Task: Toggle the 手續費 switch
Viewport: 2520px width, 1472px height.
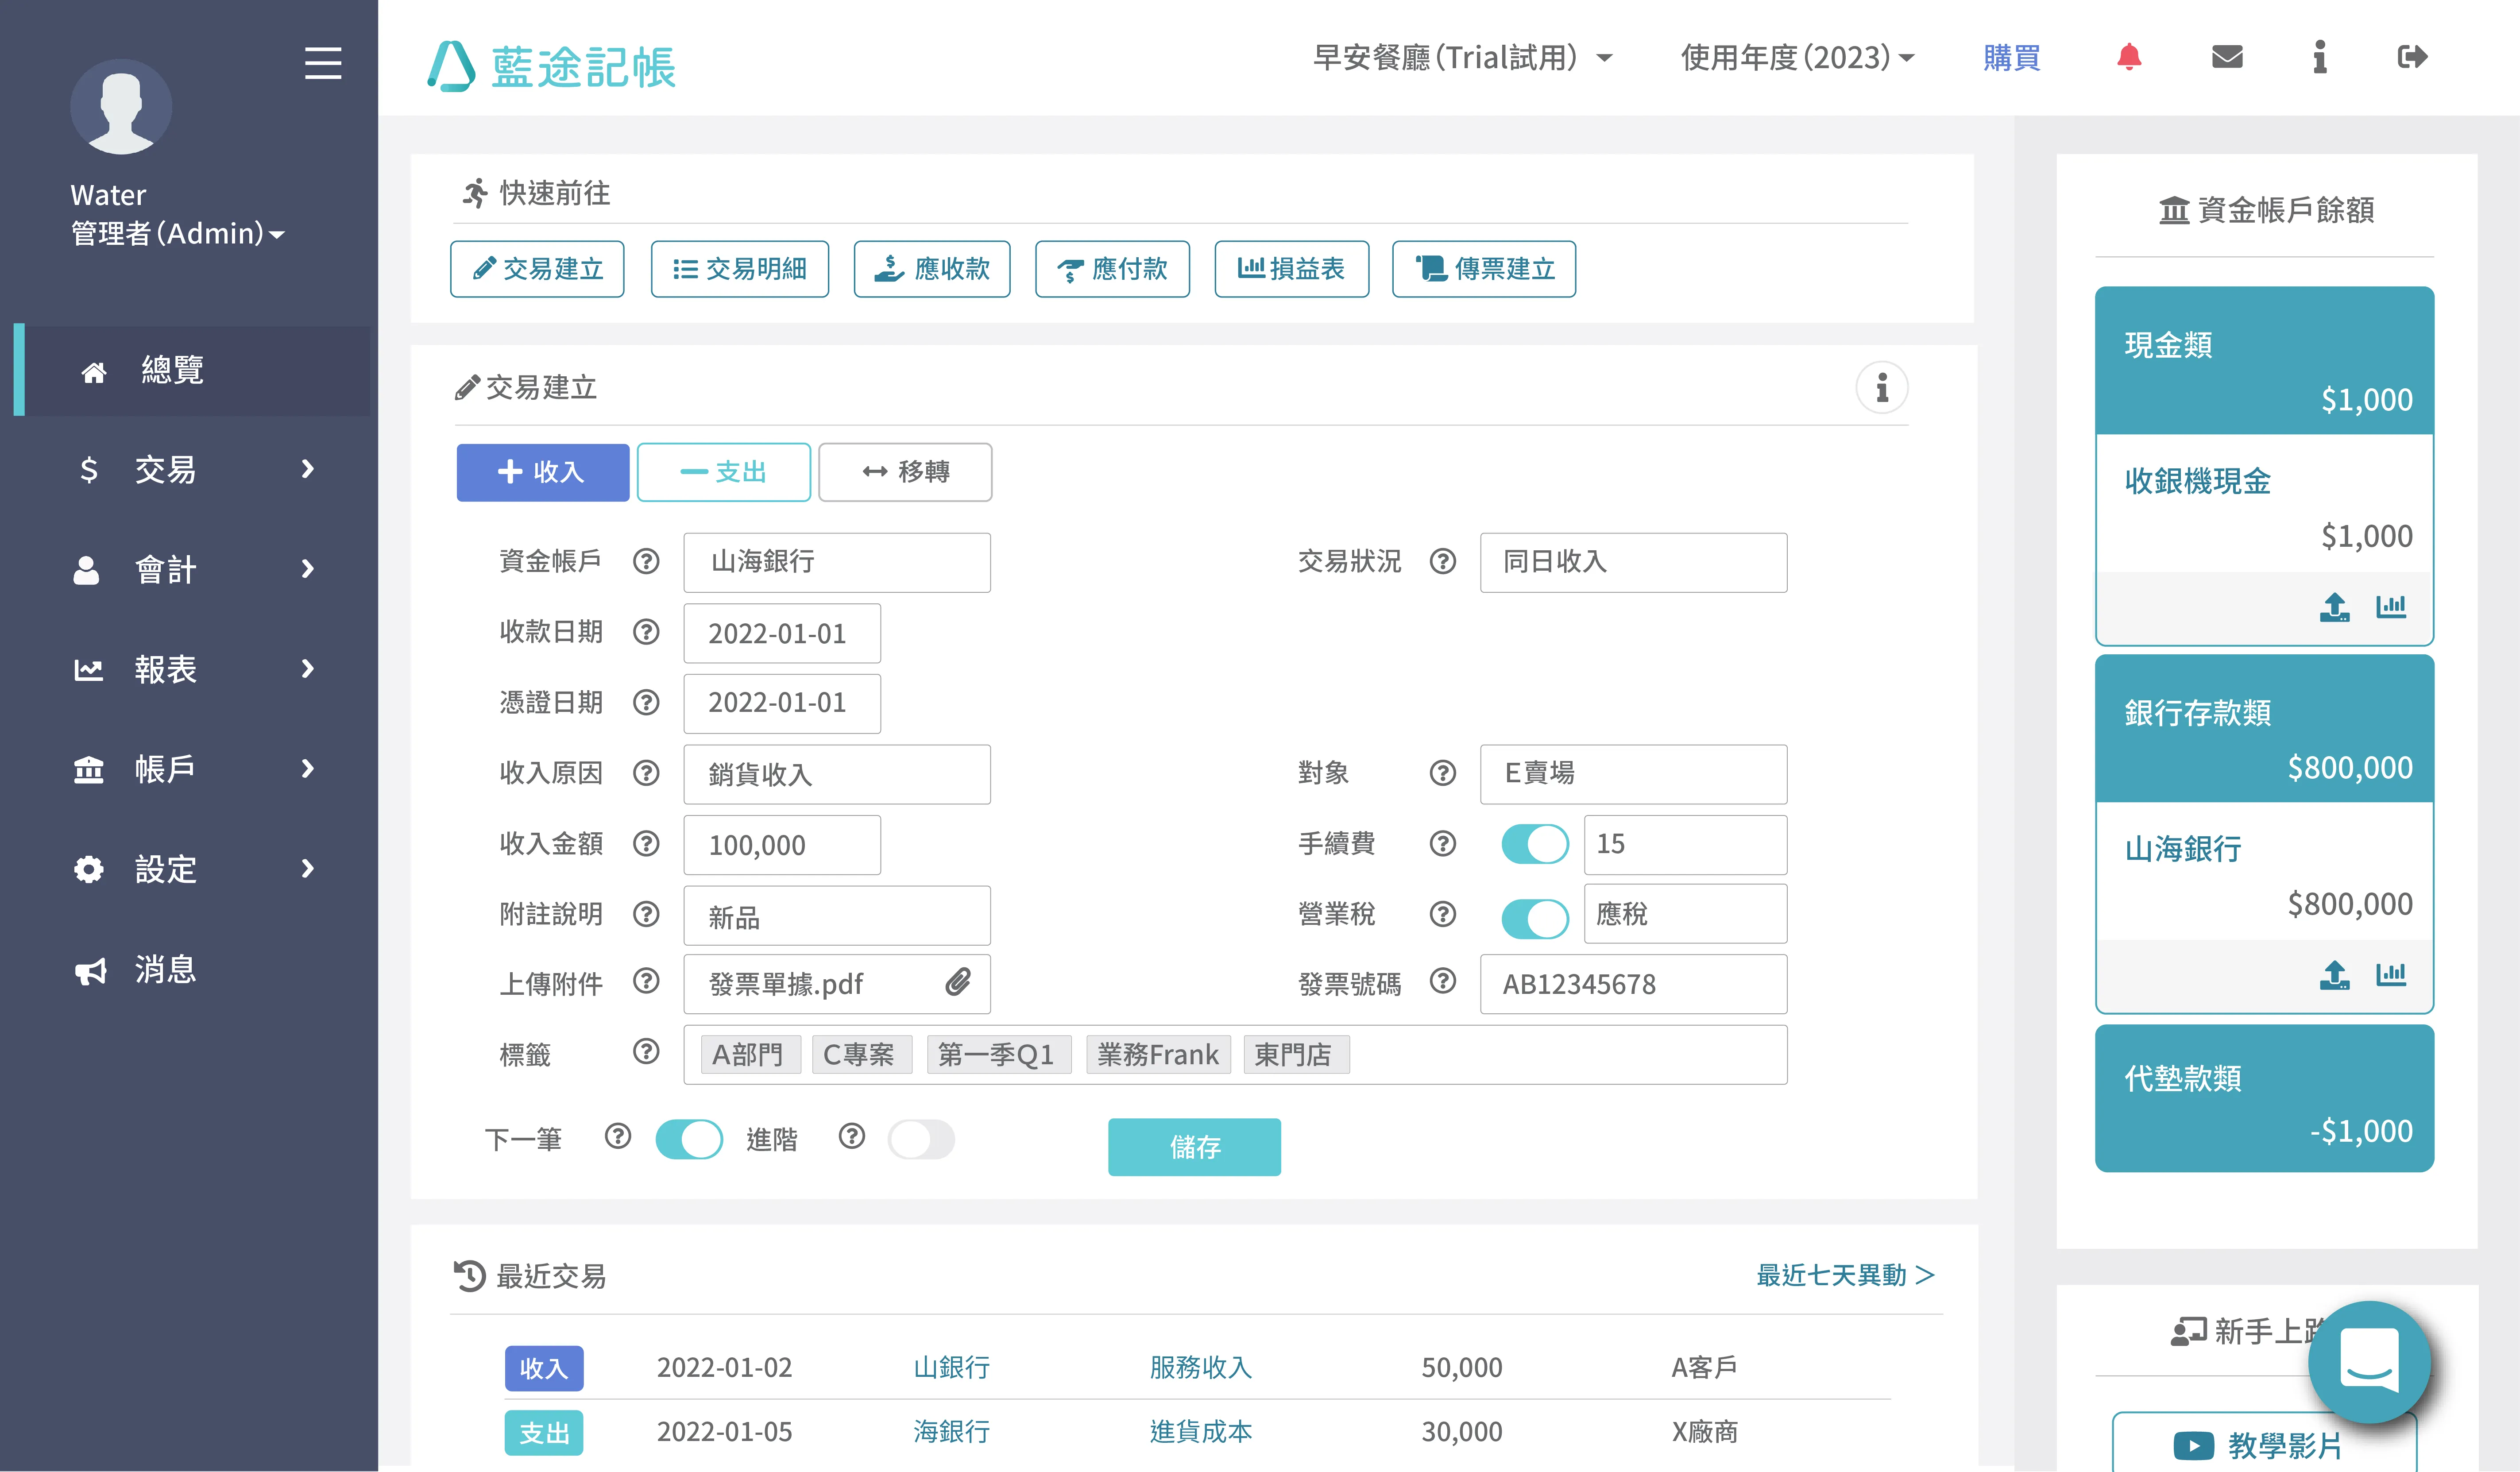Action: click(x=1535, y=844)
